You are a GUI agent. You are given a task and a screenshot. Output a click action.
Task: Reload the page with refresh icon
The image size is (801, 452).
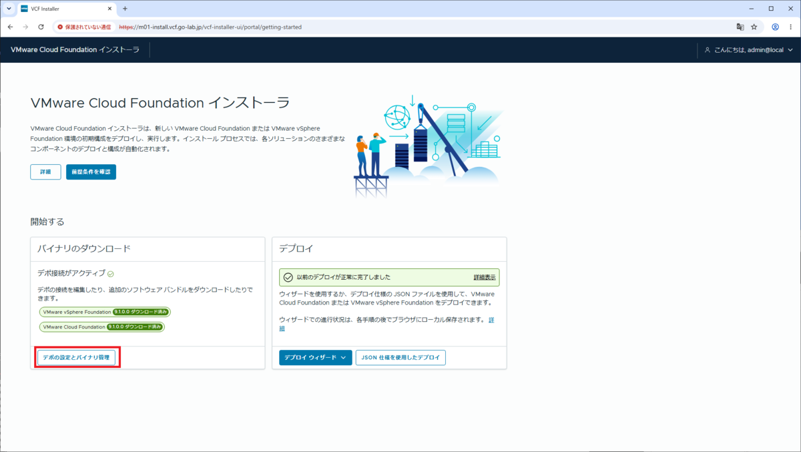click(41, 27)
